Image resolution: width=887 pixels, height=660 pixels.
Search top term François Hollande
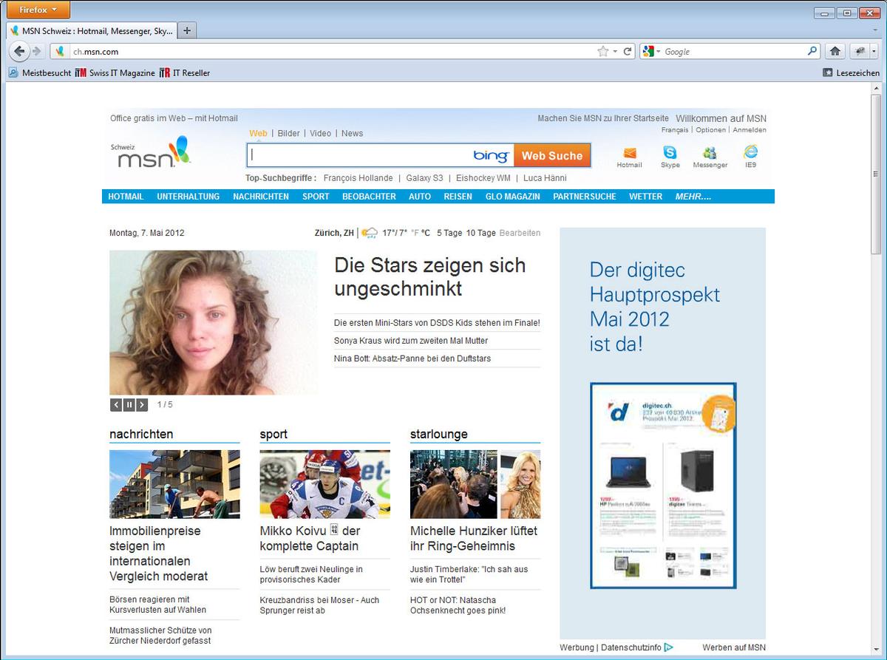pos(358,178)
